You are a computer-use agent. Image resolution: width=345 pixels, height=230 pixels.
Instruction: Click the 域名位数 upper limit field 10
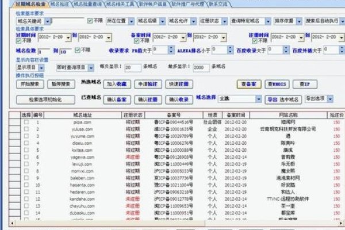66,52
